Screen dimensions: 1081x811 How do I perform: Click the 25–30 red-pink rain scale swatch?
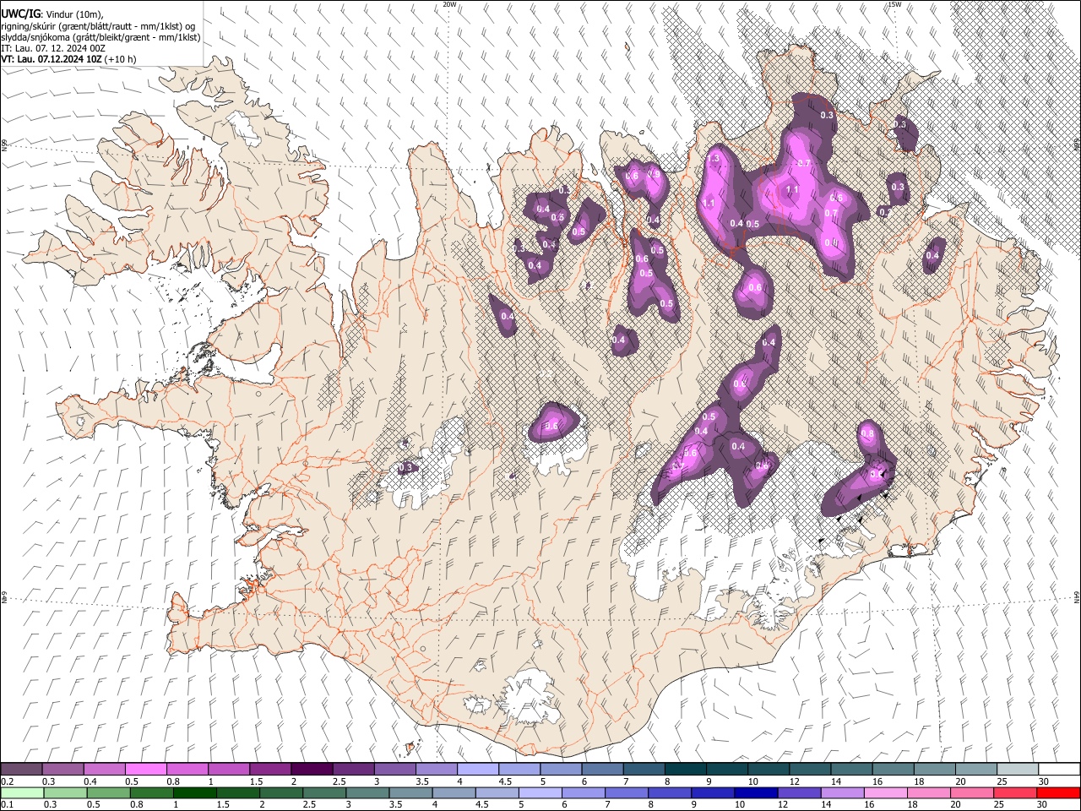(1015, 793)
